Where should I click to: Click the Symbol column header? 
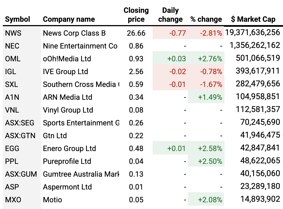(18, 19)
